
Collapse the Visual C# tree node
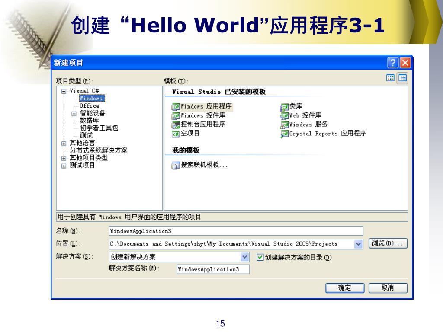[x=64, y=91]
